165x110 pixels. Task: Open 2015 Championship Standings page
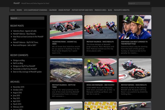[35, 10]
